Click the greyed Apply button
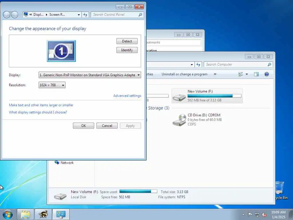 [130, 126]
